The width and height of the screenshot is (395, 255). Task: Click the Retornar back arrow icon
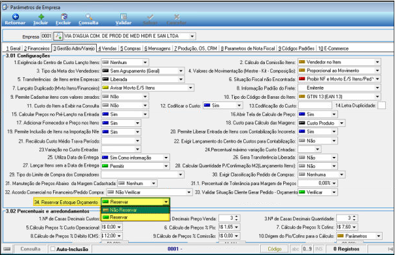coord(15,16)
